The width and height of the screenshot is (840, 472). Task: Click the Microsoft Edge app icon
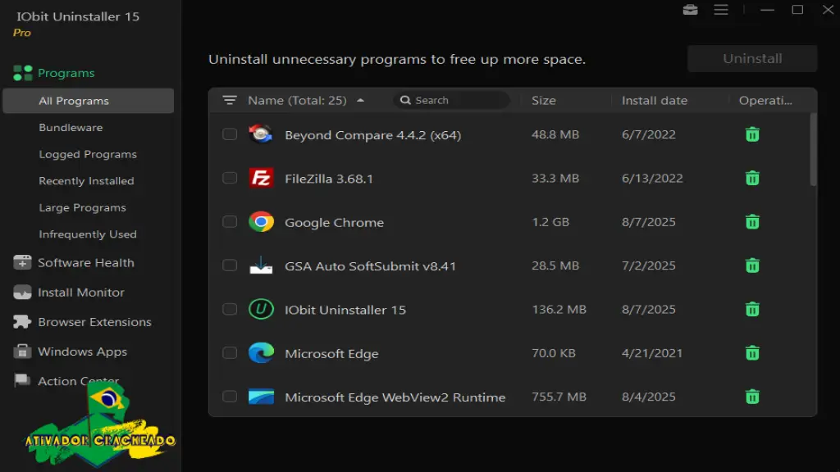tap(261, 353)
